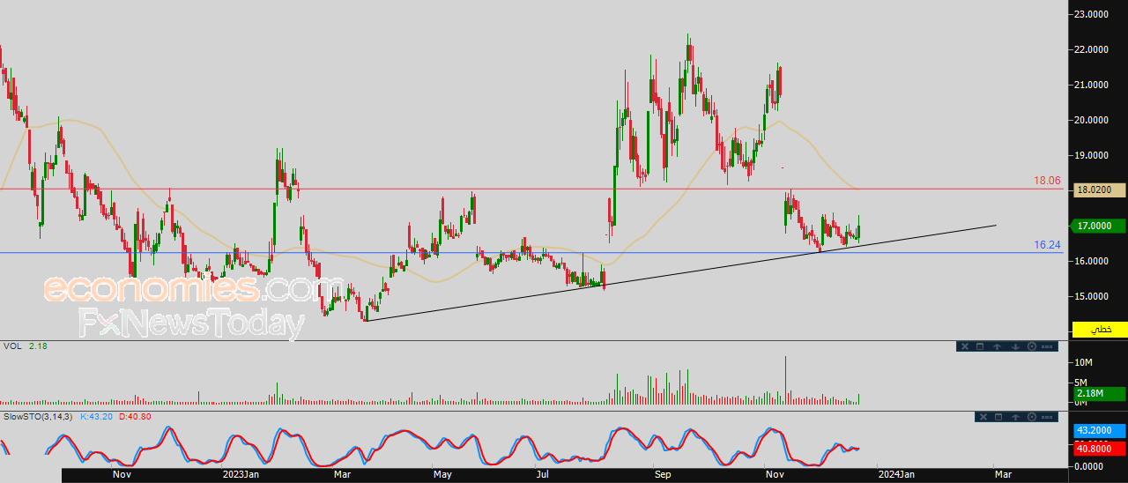Click the 18.0200 moving average price tag
This screenshot has width=1128, height=483.
coord(1098,189)
